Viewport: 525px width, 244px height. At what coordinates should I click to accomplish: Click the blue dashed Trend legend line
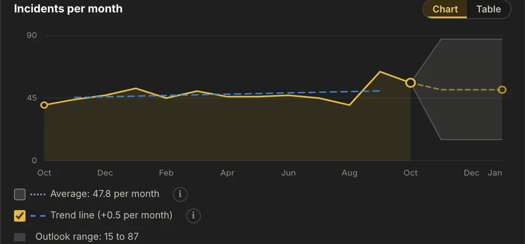(38, 216)
